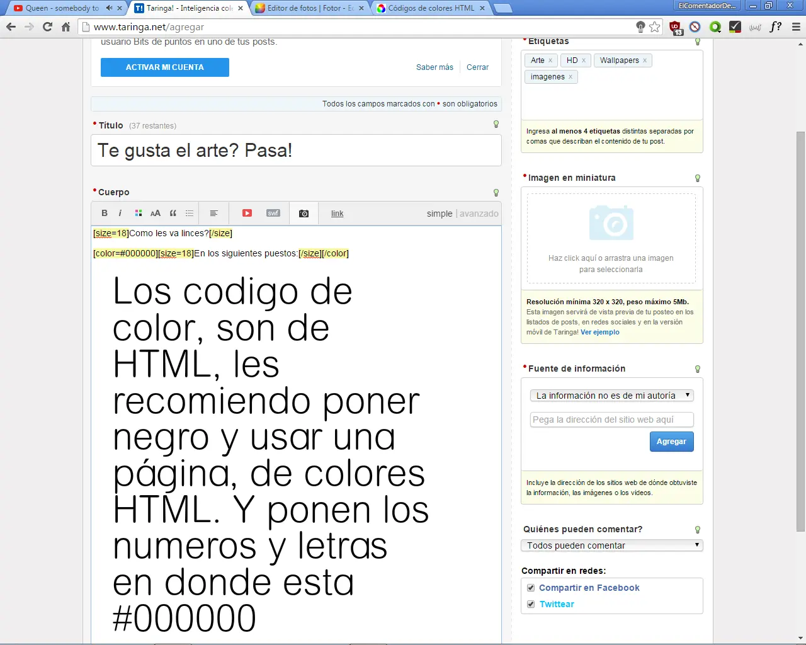The image size is (806, 645).
Task: Remove the Wallpapers tag
Action: 645,60
